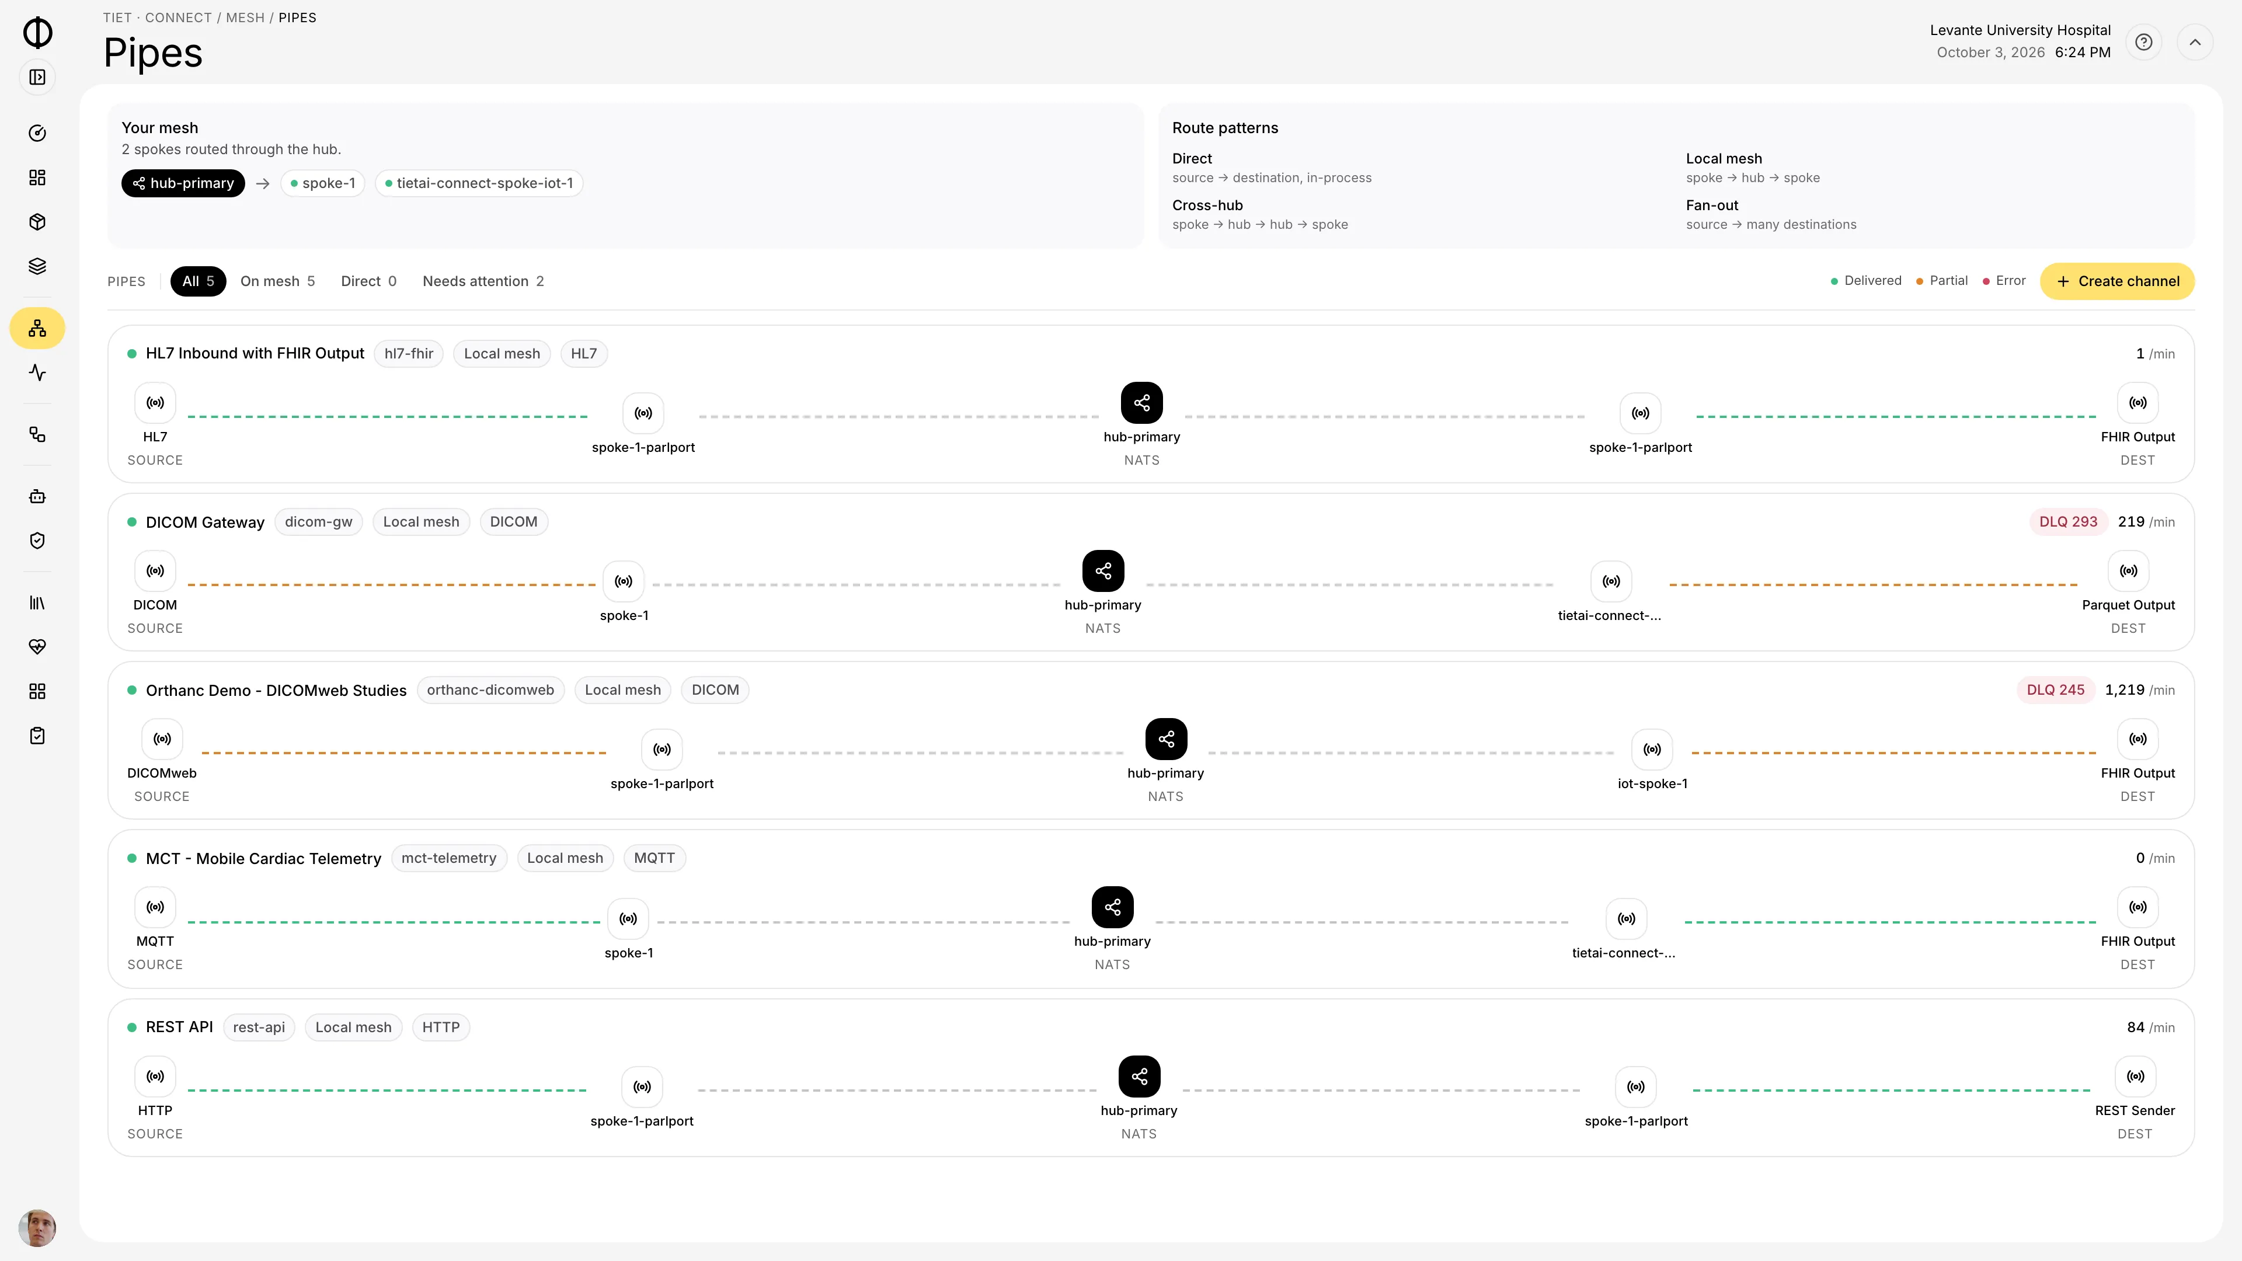Click the Tiet logo icon
The image size is (2242, 1261).
click(x=37, y=33)
